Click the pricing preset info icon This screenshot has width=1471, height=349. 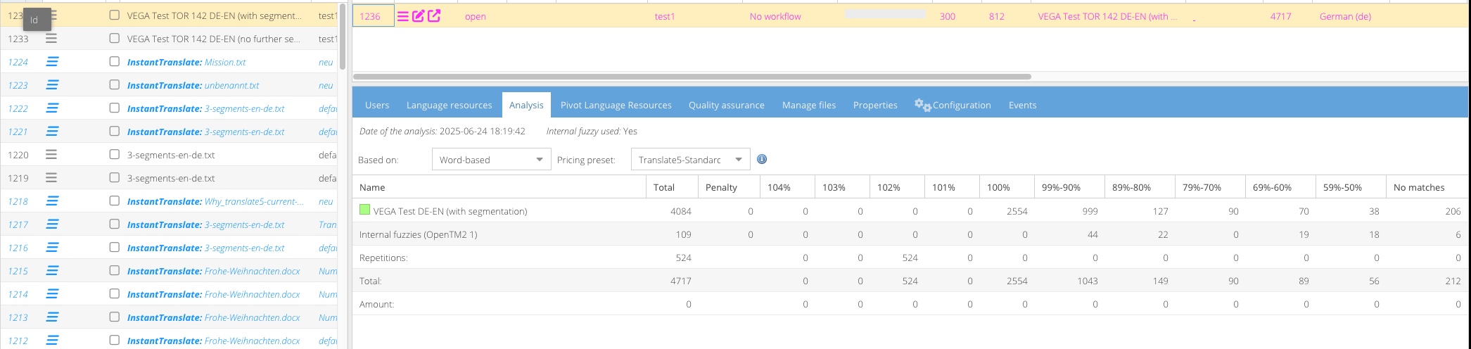762,159
